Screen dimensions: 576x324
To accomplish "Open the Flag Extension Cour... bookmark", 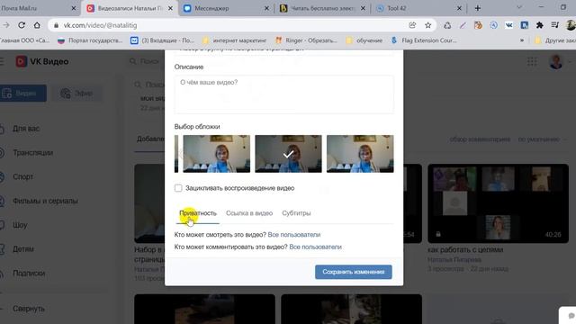I will pyautogui.click(x=423, y=40).
